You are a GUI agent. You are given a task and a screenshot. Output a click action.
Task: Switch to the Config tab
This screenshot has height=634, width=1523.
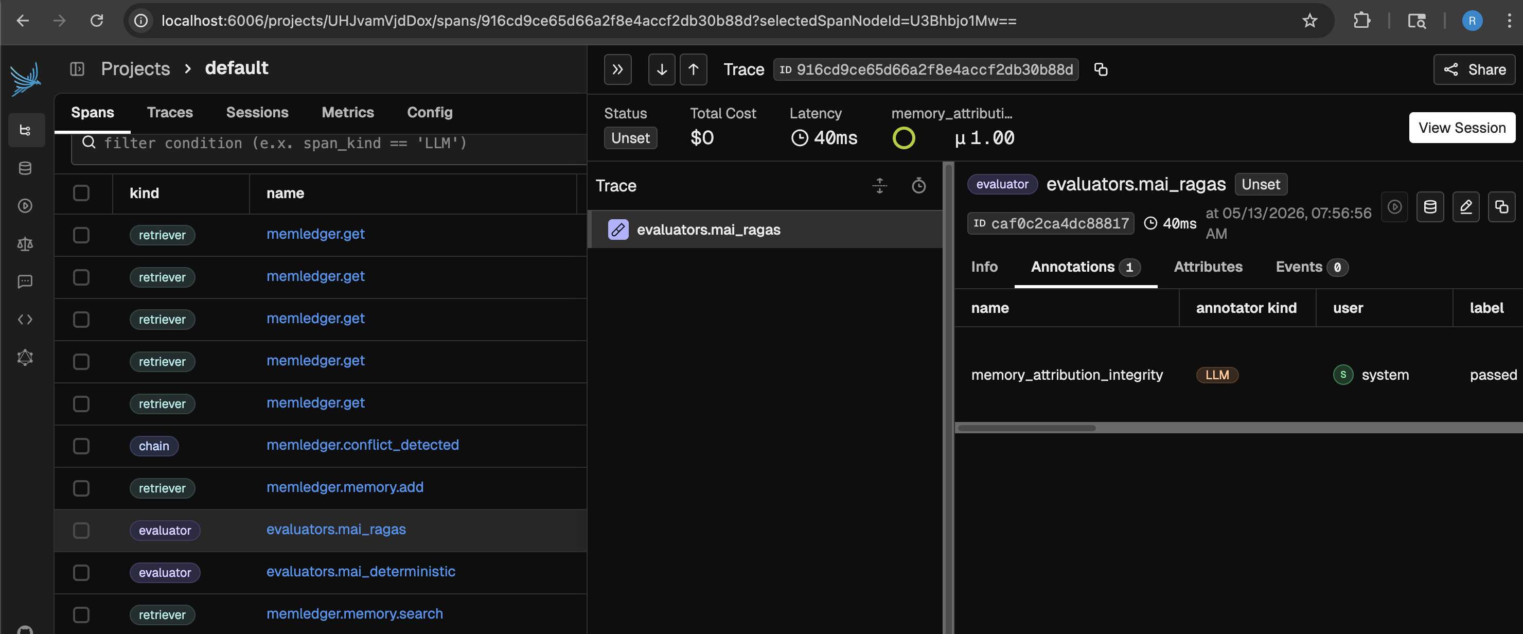point(430,112)
